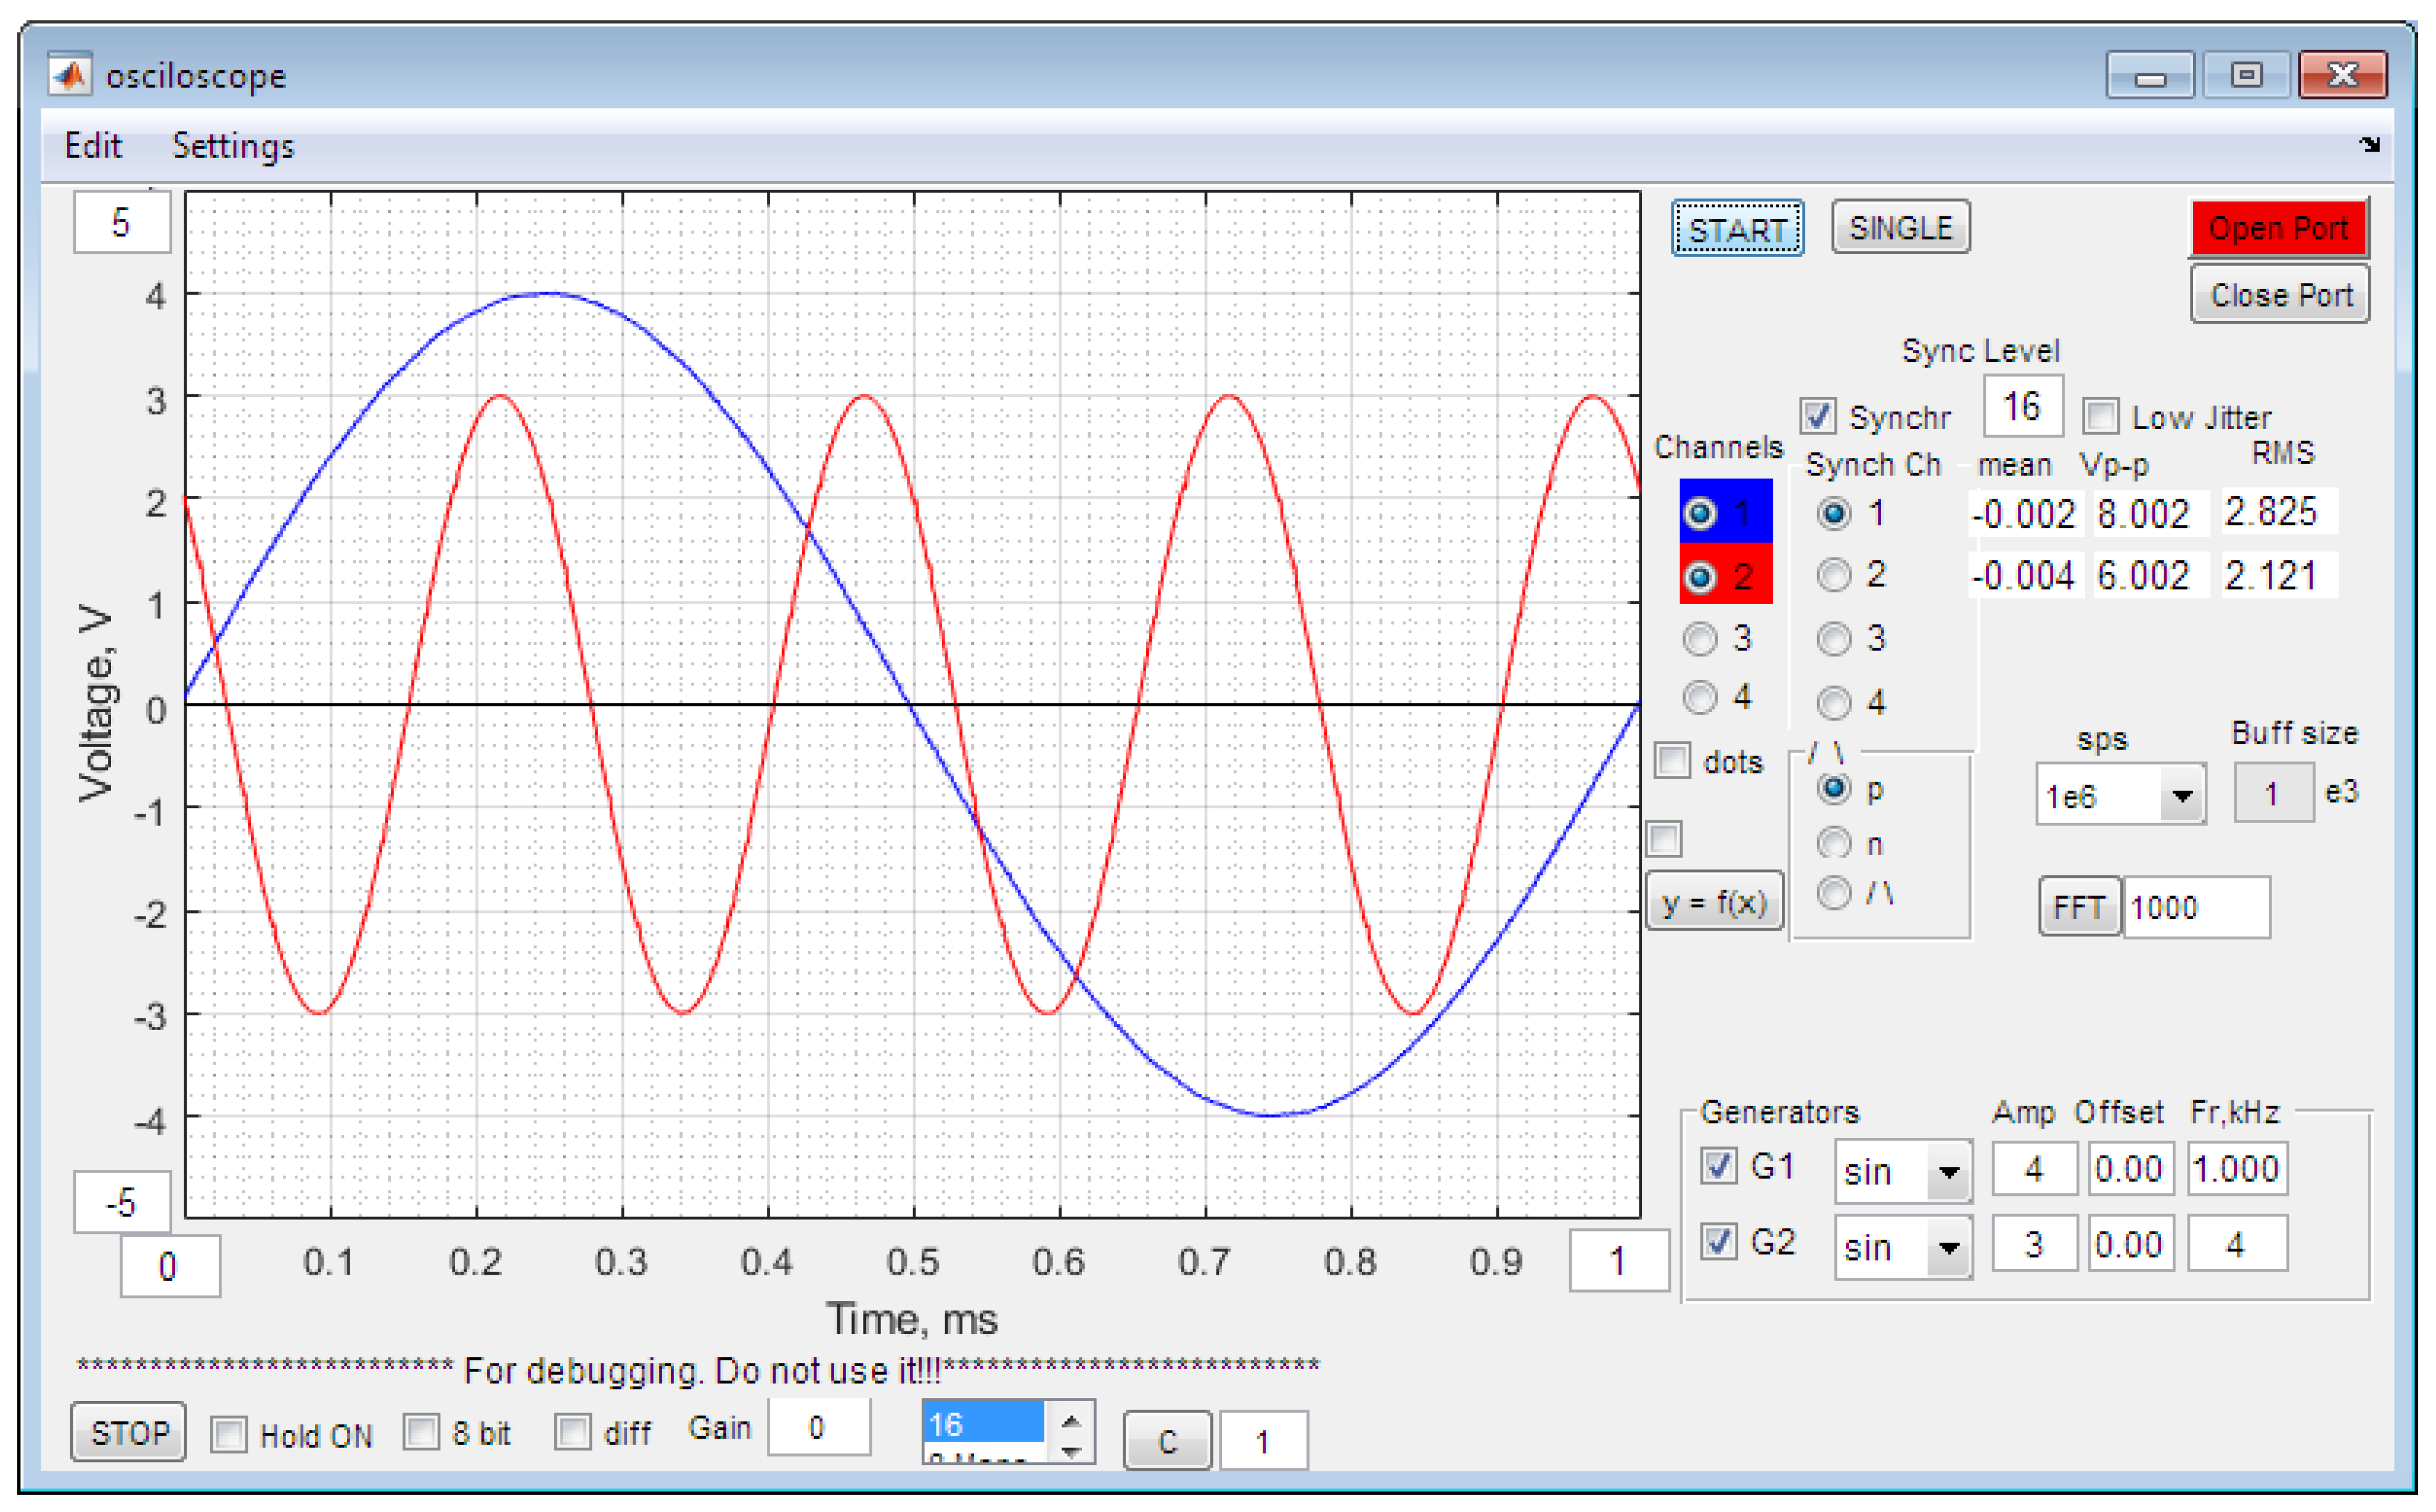This screenshot has height=1512, width=2436.
Task: Open the Settings menu
Action: point(233,146)
